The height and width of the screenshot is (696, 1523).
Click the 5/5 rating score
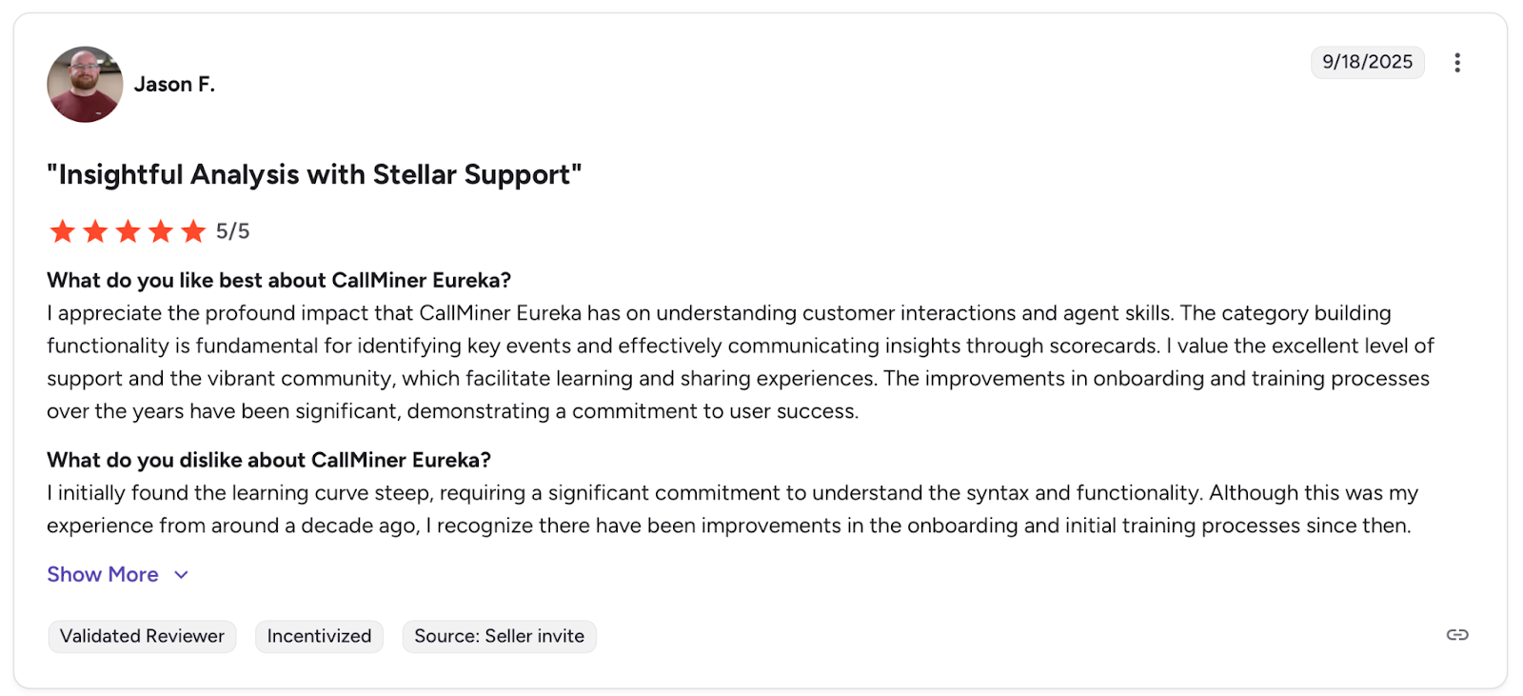coord(232,231)
